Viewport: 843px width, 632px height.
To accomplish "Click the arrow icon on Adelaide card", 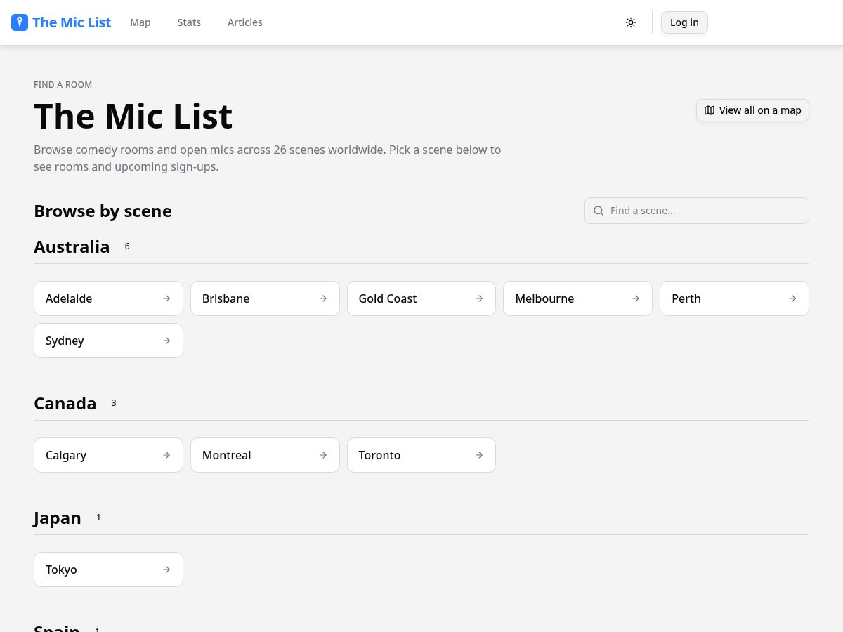I will (x=166, y=298).
